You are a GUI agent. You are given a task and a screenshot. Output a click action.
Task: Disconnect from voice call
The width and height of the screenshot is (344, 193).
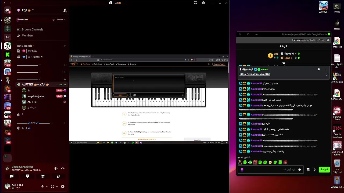pos(63,168)
